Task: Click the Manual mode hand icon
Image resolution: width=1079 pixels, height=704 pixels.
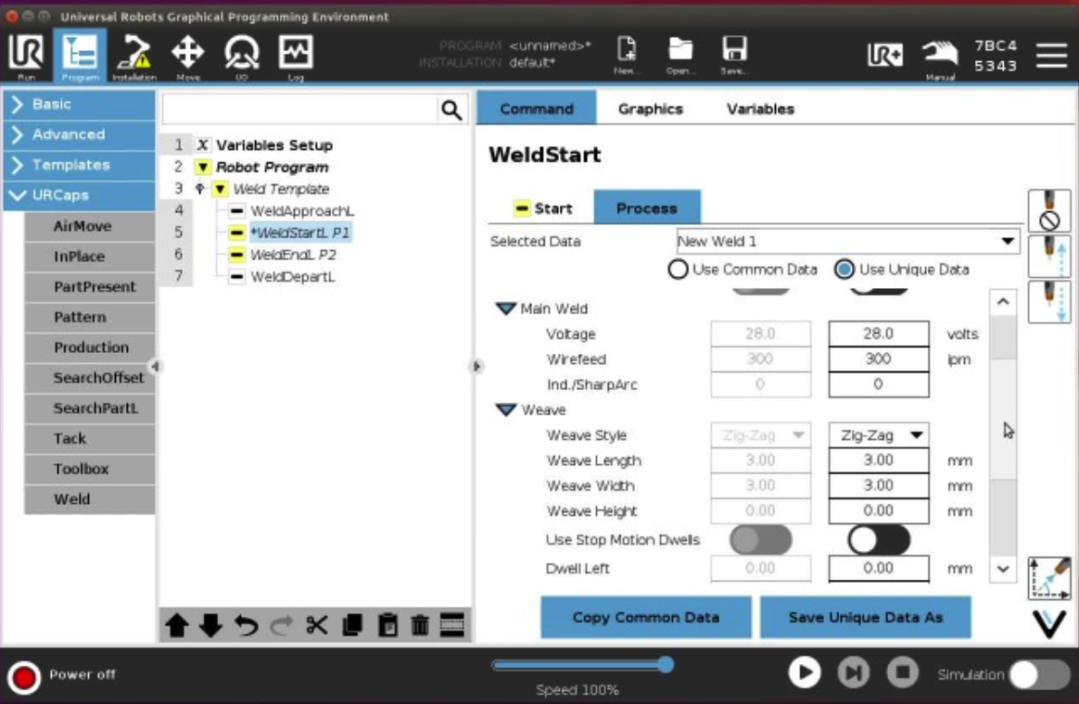Action: [x=940, y=57]
